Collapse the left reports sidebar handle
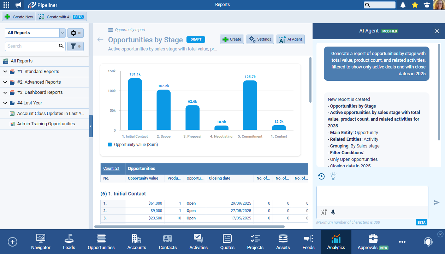Screen dimensions: 445x254 coord(91,126)
